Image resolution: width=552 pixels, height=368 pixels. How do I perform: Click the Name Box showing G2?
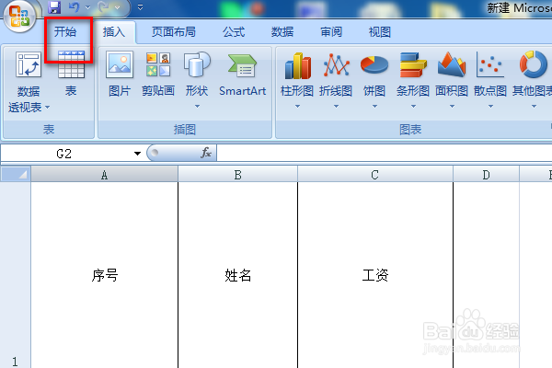(65, 154)
